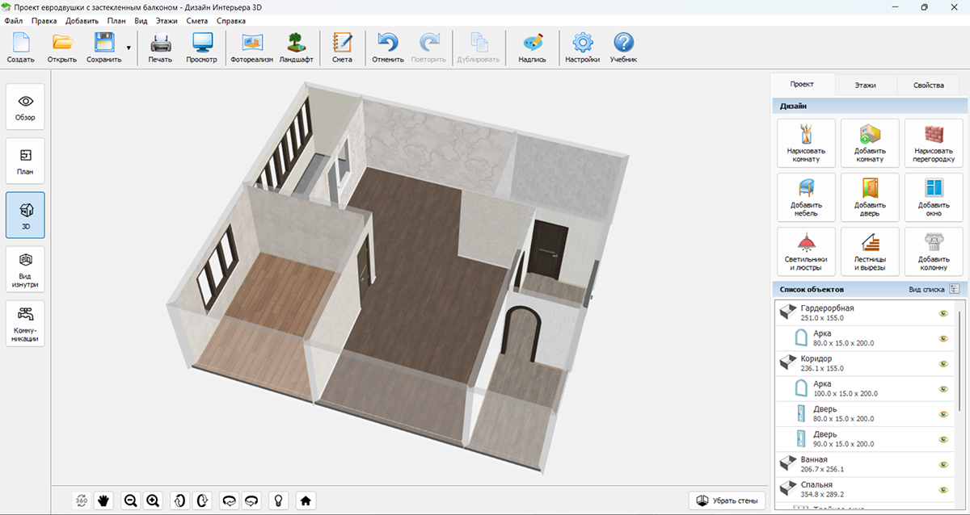This screenshot has width=970, height=515.
Task: Switch to the План view mode
Action: [25, 160]
